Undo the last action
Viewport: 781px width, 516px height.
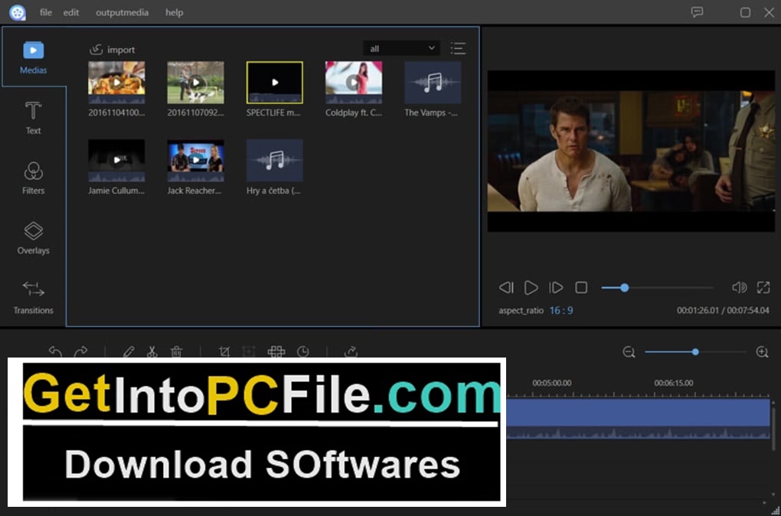pos(55,351)
